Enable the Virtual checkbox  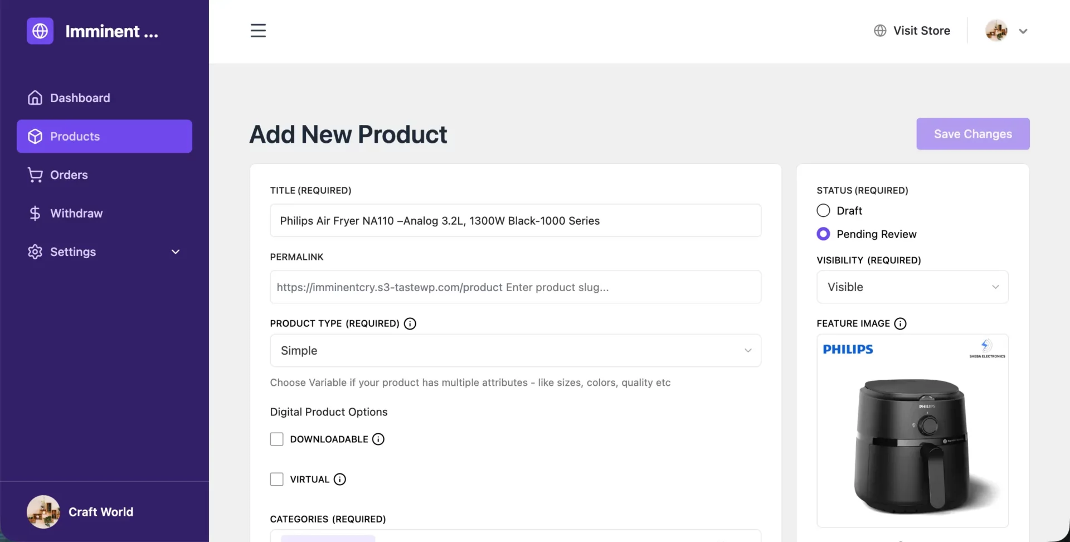coord(276,479)
